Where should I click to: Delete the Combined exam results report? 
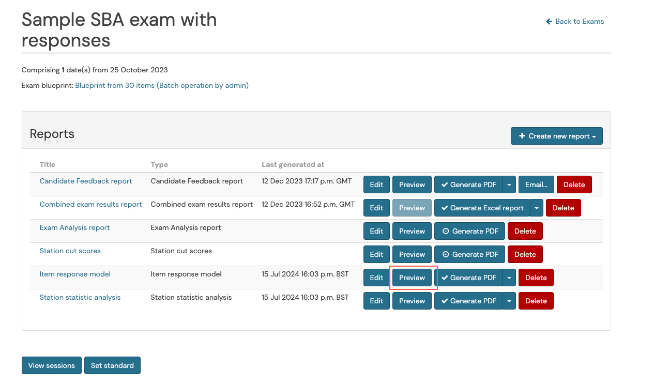pos(563,208)
